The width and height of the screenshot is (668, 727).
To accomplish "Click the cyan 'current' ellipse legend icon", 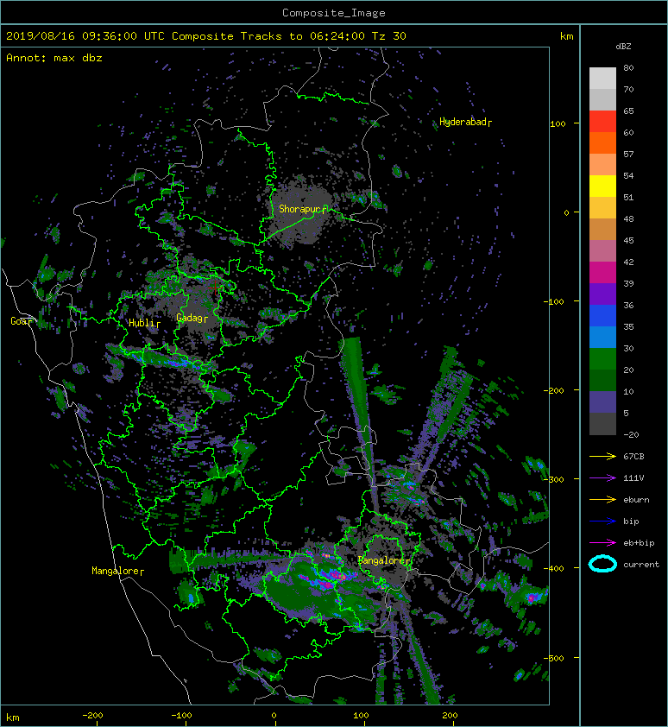I will click(x=602, y=564).
